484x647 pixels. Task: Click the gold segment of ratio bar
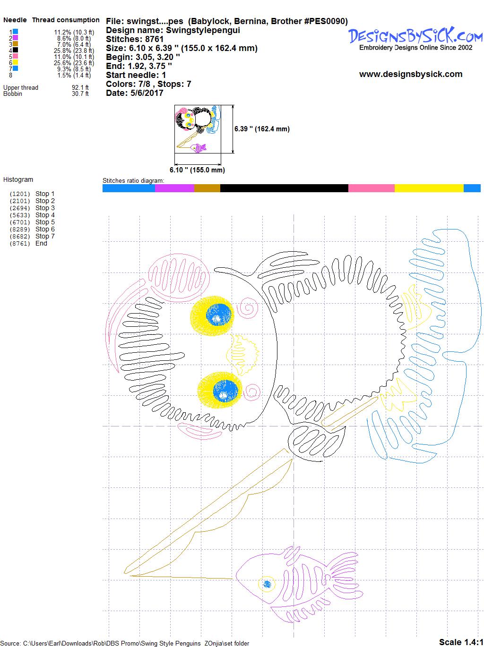click(x=207, y=188)
